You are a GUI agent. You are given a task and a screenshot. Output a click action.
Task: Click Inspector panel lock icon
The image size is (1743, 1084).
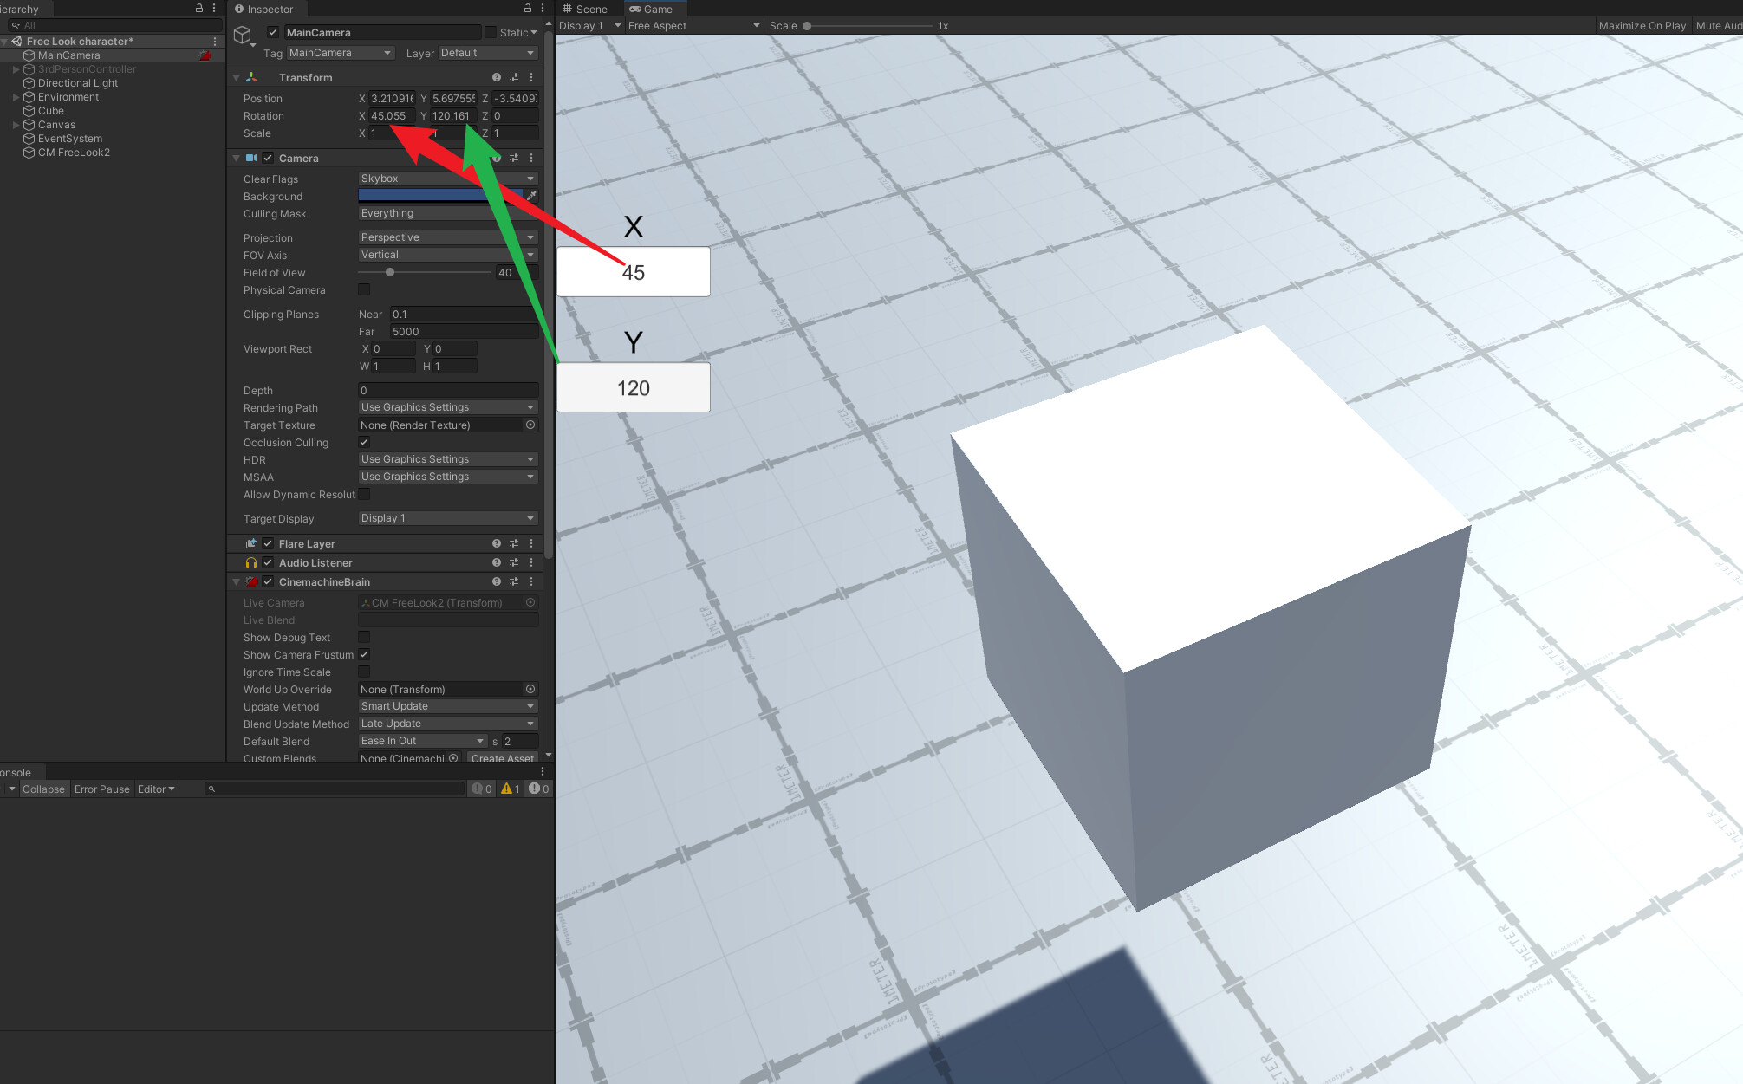tap(527, 8)
